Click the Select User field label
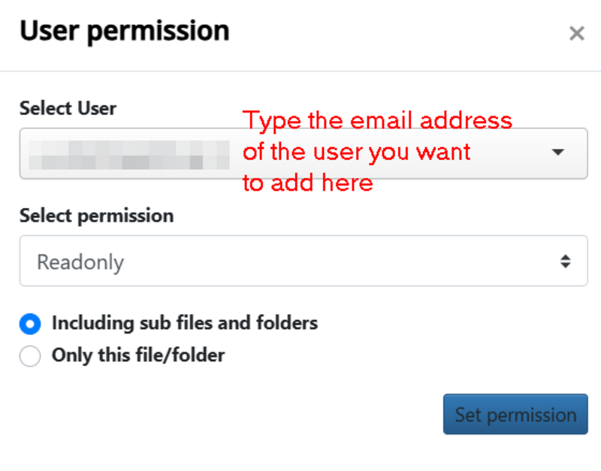This screenshot has width=601, height=471. [68, 108]
